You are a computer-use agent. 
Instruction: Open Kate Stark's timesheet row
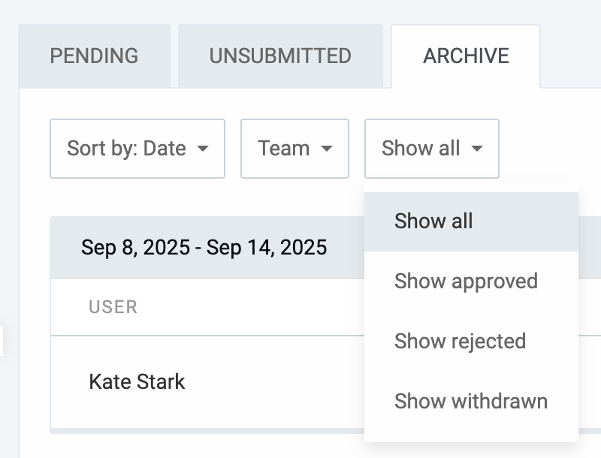[137, 381]
